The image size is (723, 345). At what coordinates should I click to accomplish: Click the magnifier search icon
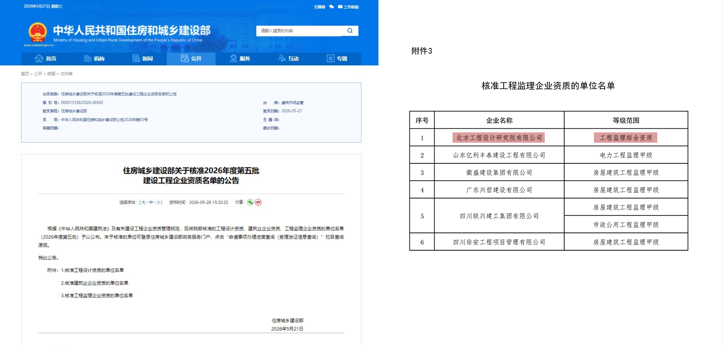point(350,31)
